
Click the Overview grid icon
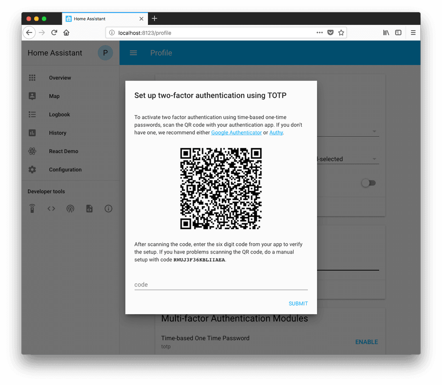coord(32,77)
